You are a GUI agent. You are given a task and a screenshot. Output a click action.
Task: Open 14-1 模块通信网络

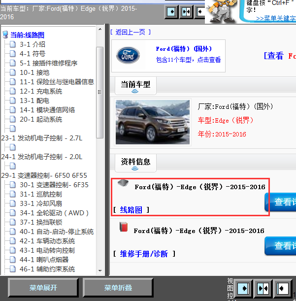[x=47, y=110]
